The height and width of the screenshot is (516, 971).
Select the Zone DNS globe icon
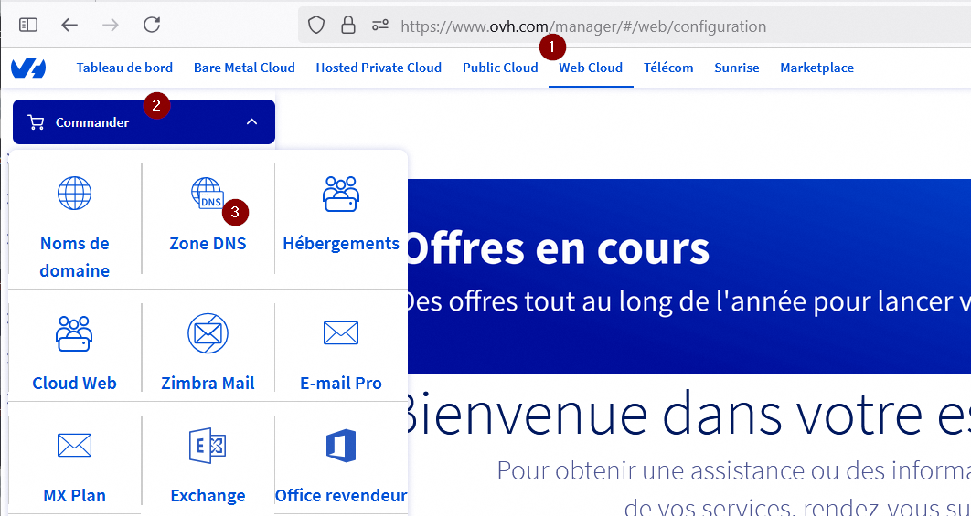click(207, 194)
